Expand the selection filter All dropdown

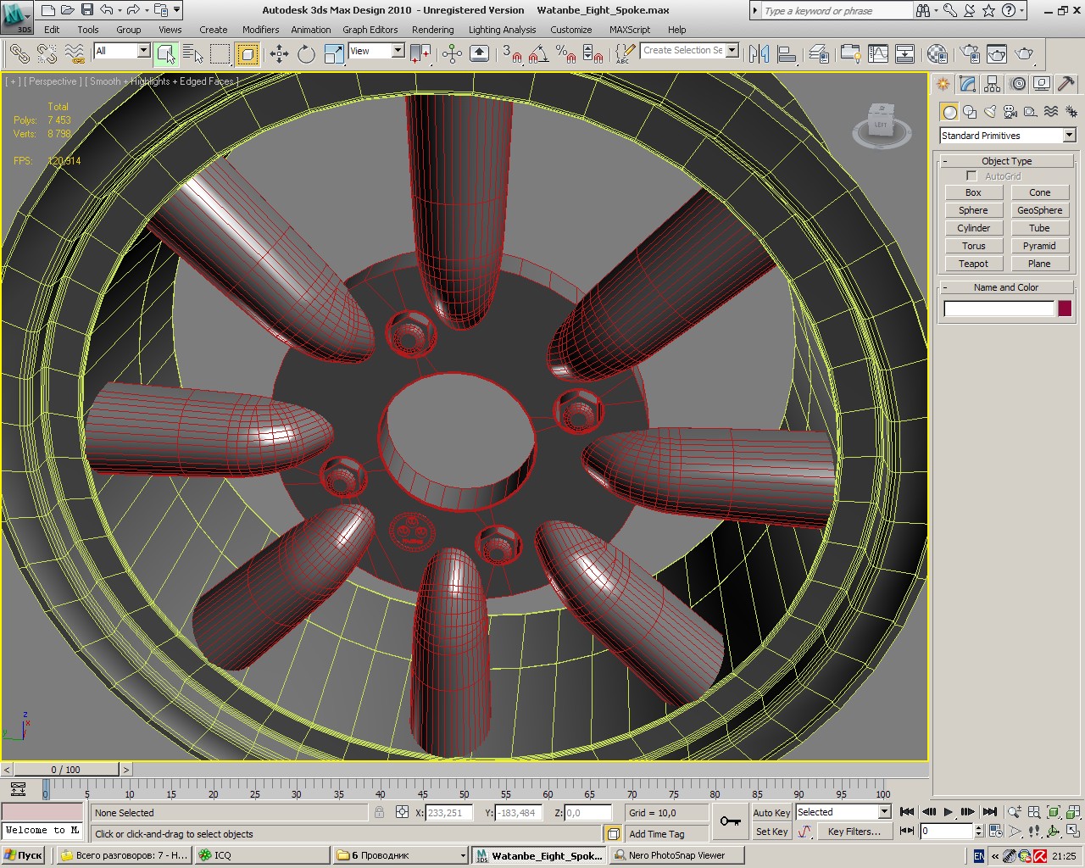(x=142, y=51)
